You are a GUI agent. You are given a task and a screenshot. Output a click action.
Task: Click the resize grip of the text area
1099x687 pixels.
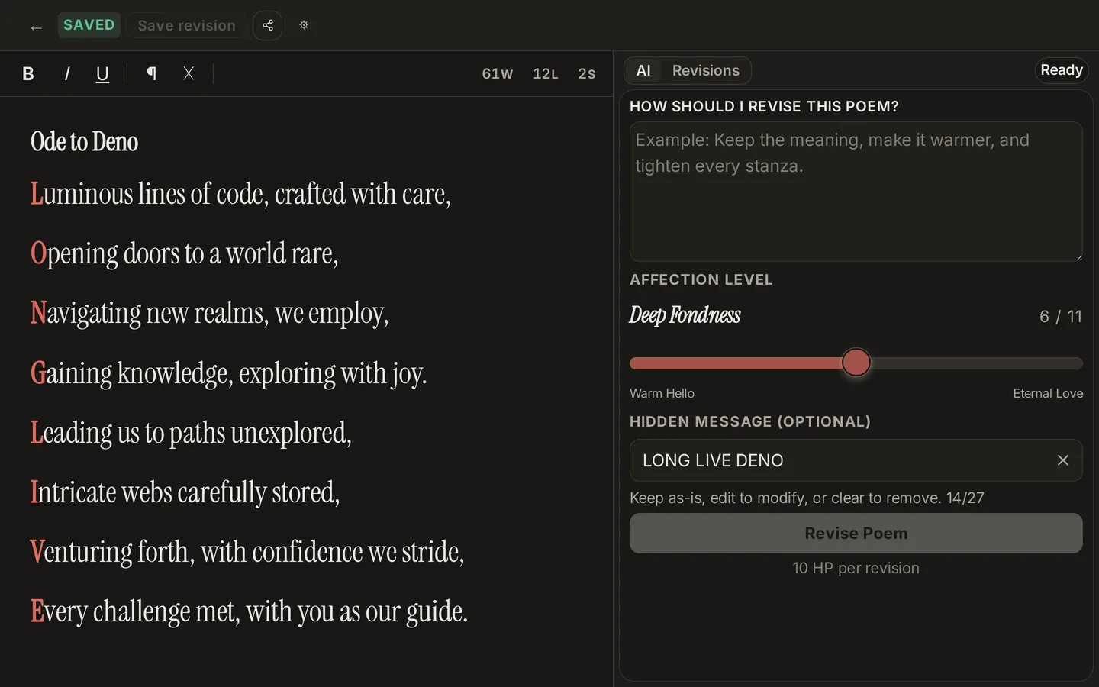click(1078, 257)
